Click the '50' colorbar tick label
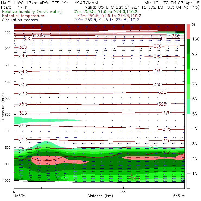This screenshot has width=201, height=201. (x=194, y=114)
